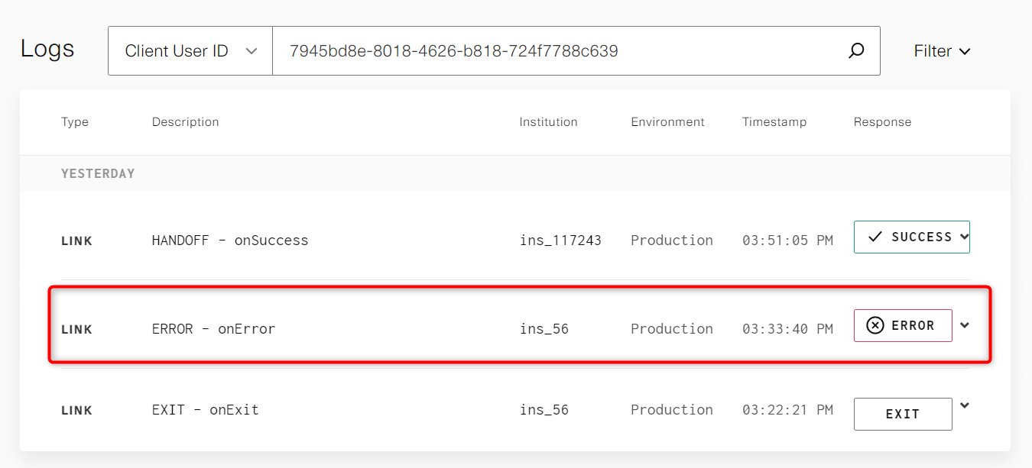
Task: Click the ins_56 institution identifier
Action: [544, 328]
